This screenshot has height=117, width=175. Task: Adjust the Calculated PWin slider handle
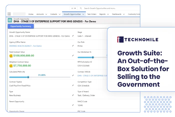[x=28, y=77]
